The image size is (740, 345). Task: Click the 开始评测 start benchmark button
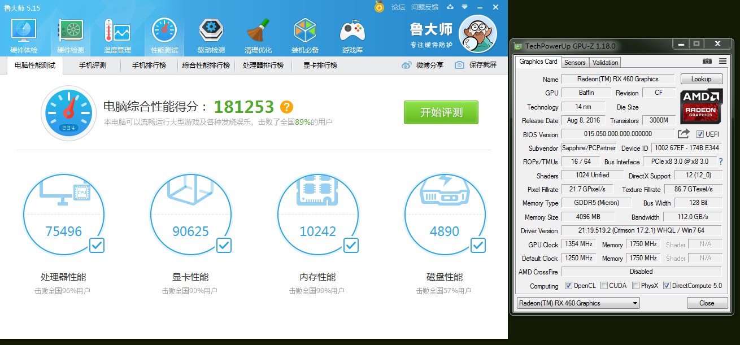pyautogui.click(x=441, y=112)
